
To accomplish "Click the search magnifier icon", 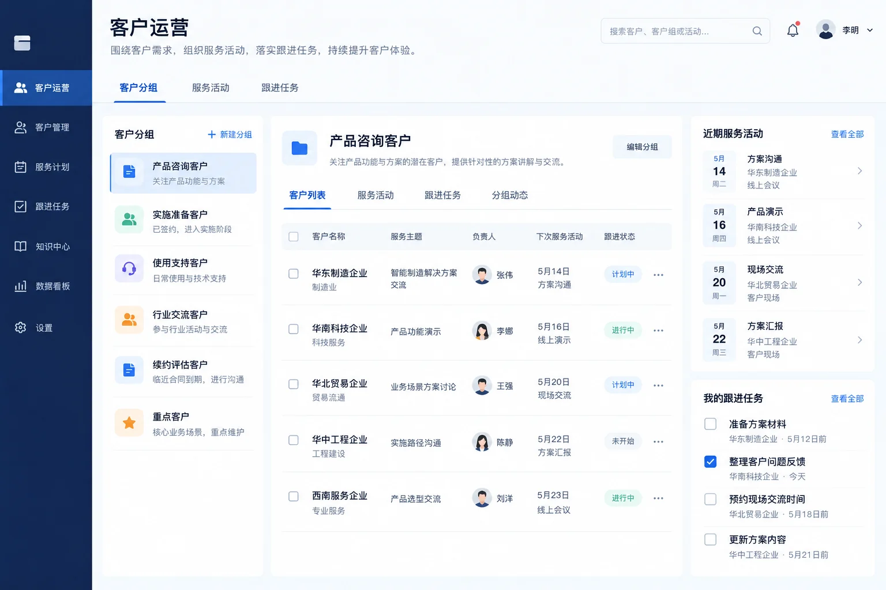I will (757, 31).
